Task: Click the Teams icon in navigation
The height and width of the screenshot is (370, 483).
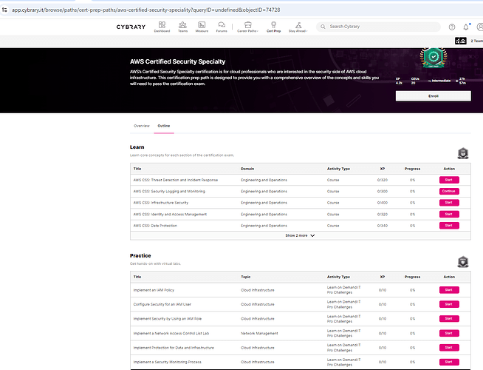Action: pos(182,25)
